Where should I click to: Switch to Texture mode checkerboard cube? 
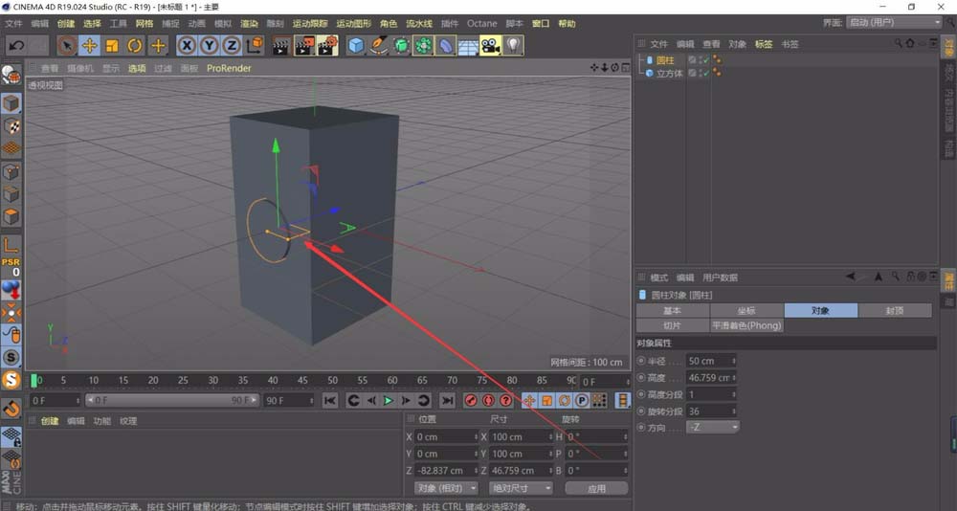coord(11,125)
